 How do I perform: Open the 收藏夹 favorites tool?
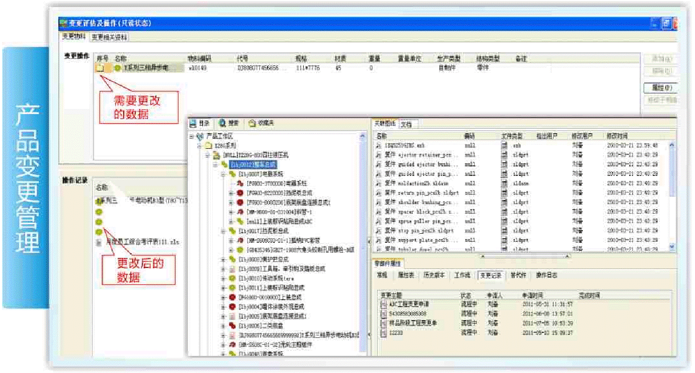pos(252,124)
